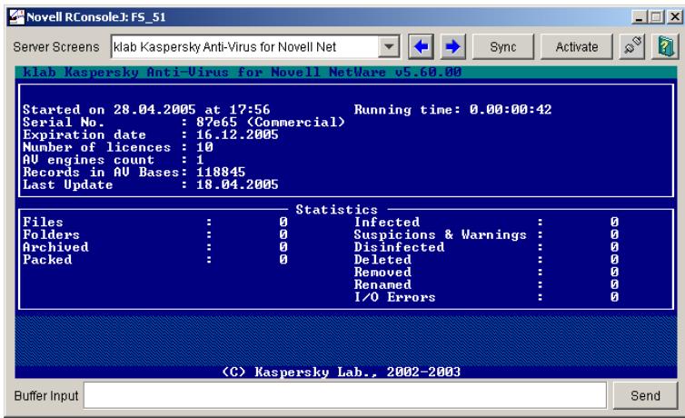685x418 pixels.
Task: Open the help book icon
Action: pyautogui.click(x=665, y=46)
